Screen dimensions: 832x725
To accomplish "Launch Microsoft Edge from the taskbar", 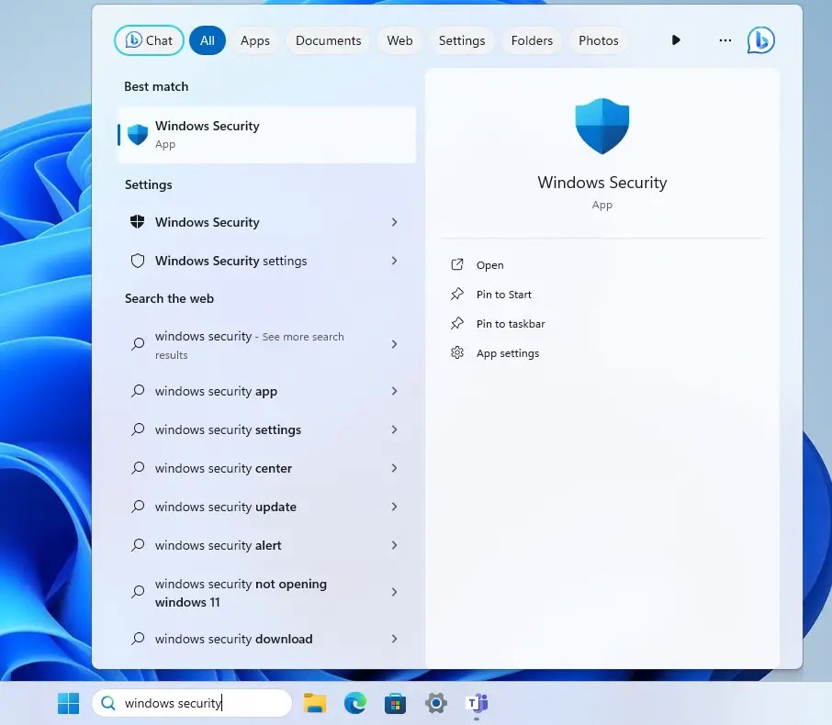I will (x=355, y=703).
